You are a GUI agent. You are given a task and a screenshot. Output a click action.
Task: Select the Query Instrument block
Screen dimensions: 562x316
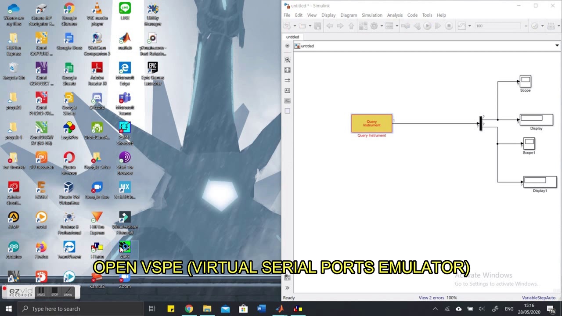pos(371,123)
